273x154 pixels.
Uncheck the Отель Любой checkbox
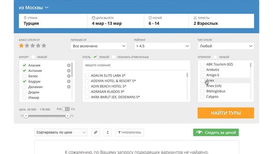pos(95,57)
